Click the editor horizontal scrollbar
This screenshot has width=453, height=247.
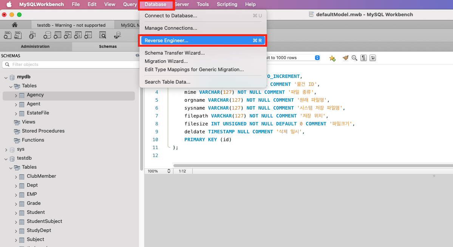313,166
